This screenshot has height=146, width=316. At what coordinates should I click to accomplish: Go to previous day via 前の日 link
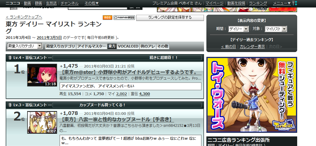(x=228, y=47)
